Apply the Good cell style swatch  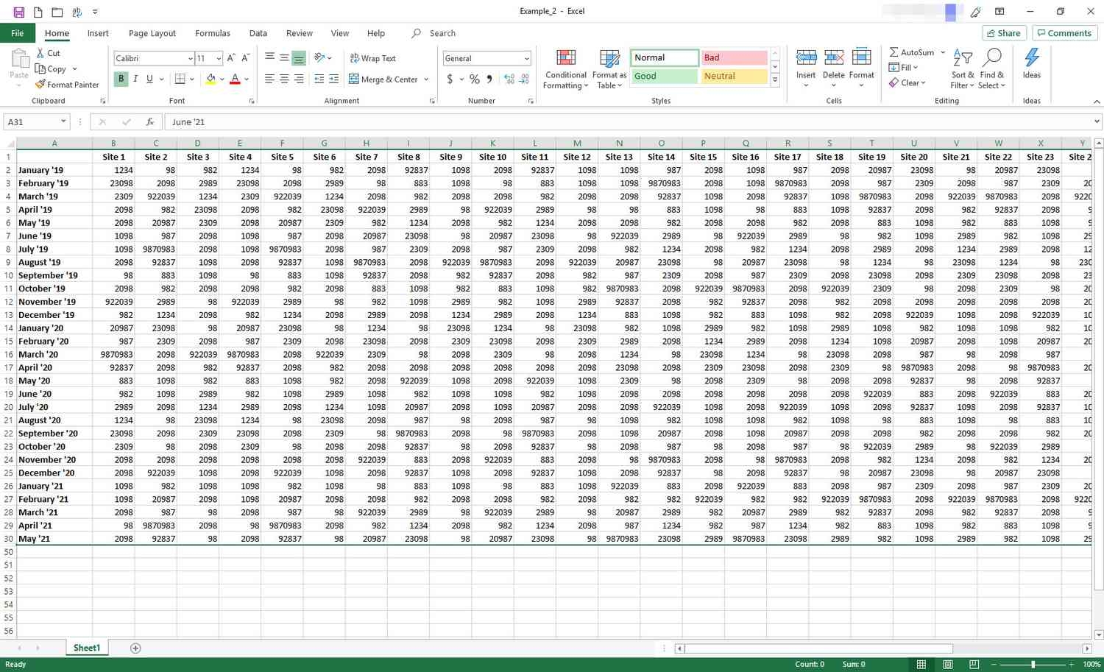664,76
